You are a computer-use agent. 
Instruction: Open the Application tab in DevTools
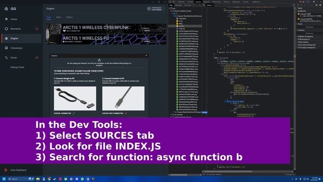236,2
